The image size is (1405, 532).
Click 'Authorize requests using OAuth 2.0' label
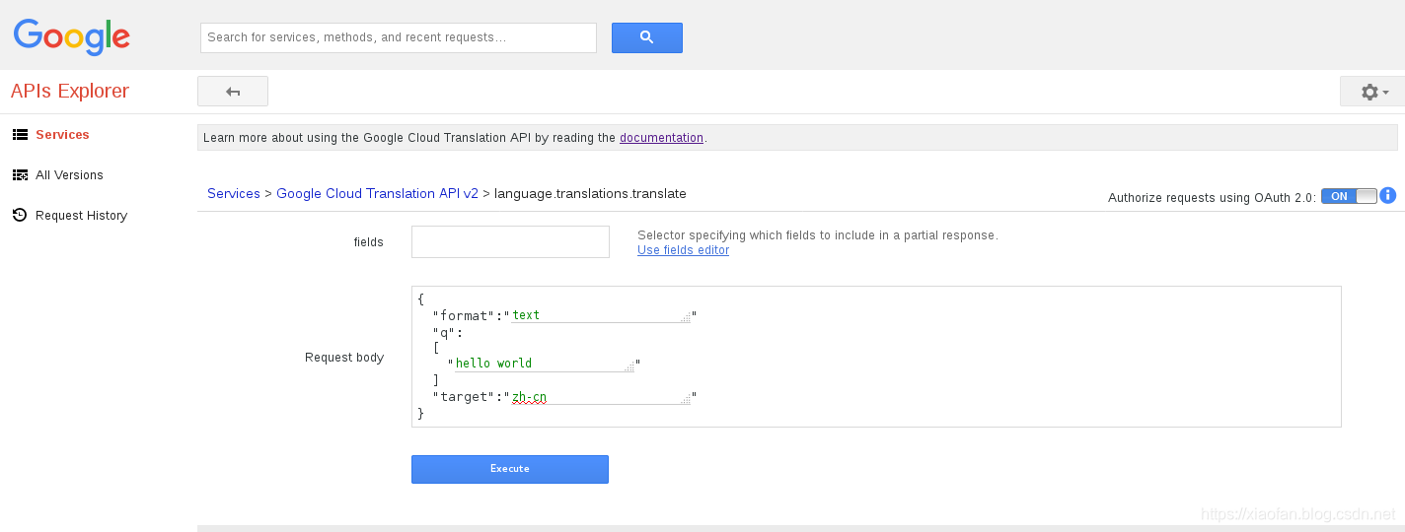click(x=1212, y=197)
